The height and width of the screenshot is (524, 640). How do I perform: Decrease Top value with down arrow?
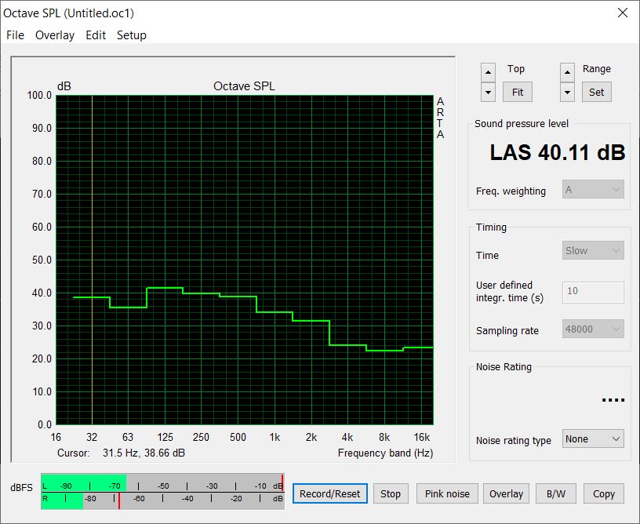488,93
